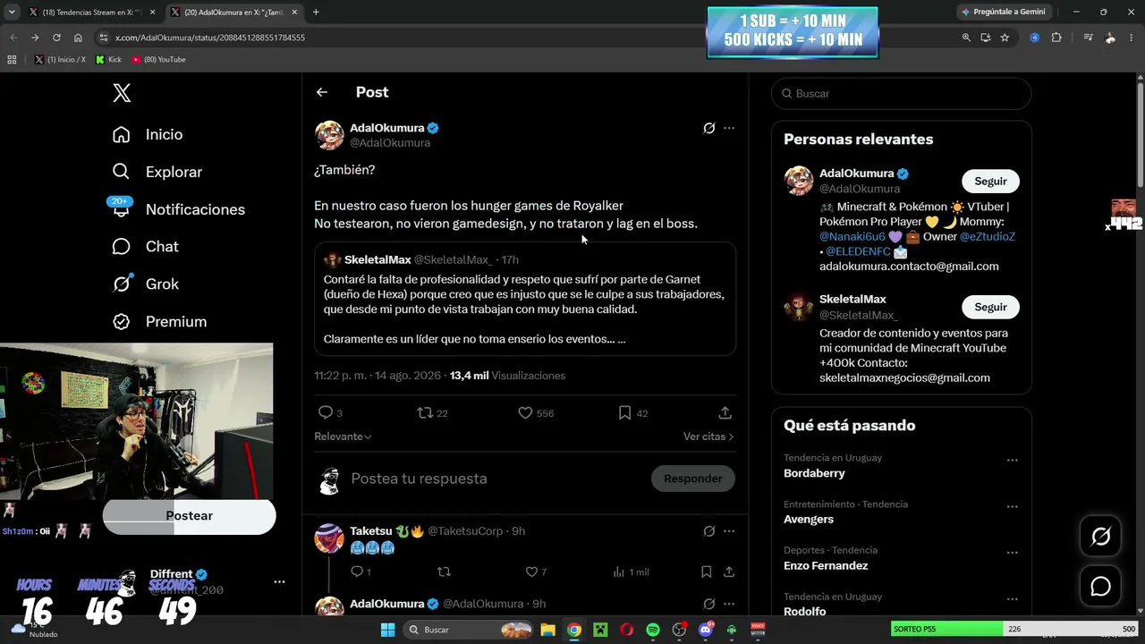
Task: Open the floating Grok button
Action: tap(1100, 537)
